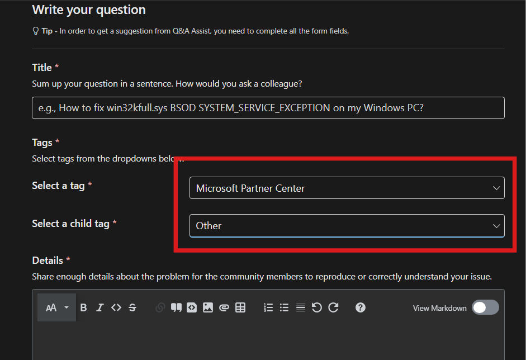Attach a file with the attachment icon
The image size is (526, 360).
point(224,307)
